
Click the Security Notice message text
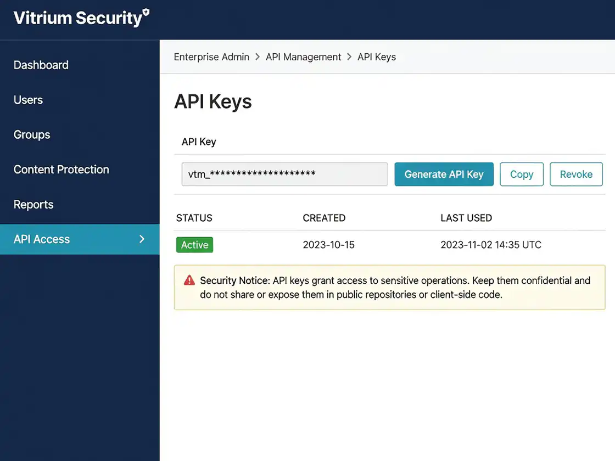pyautogui.click(x=395, y=288)
